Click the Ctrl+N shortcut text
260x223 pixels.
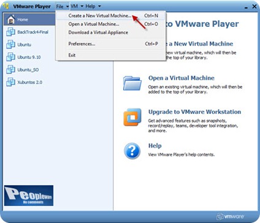(x=151, y=16)
